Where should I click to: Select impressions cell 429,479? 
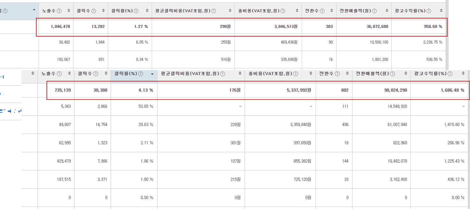[x=64, y=161]
